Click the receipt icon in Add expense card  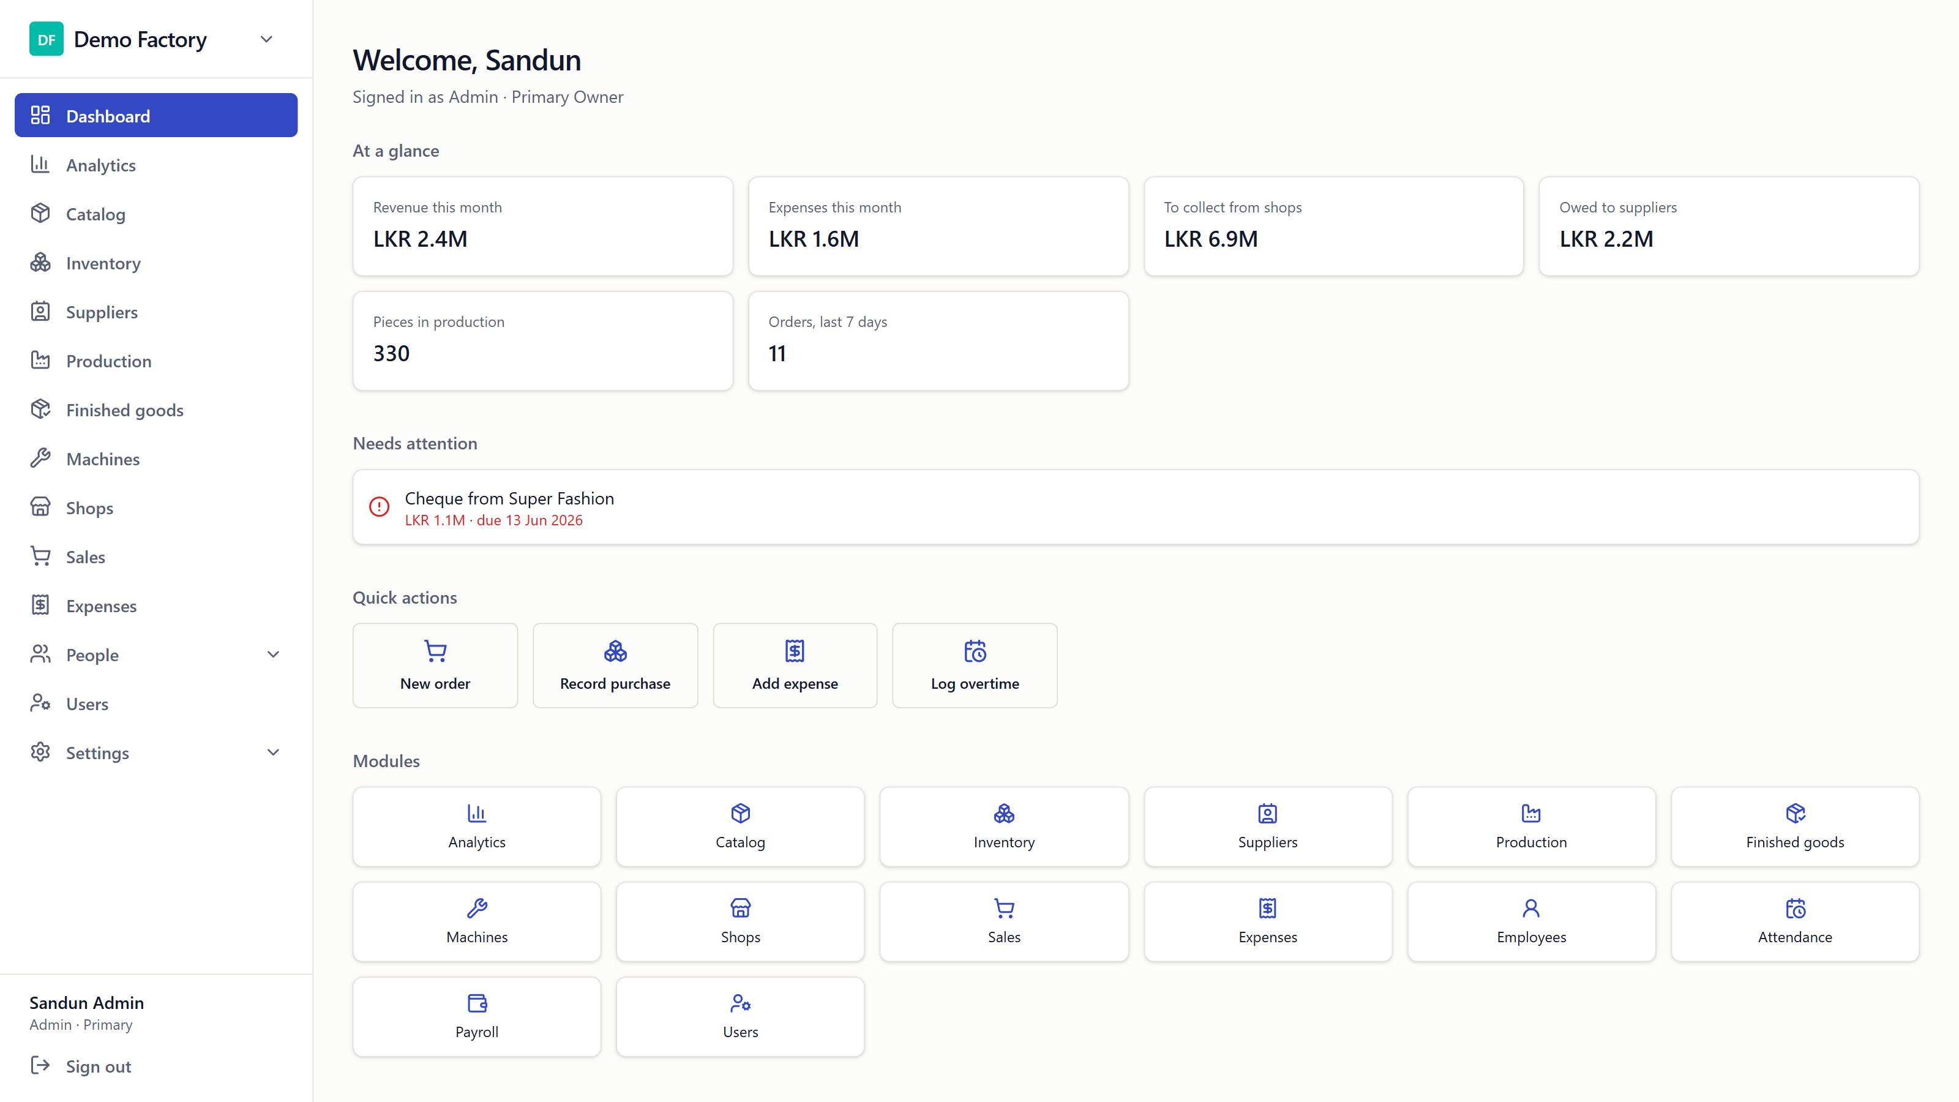tap(795, 651)
